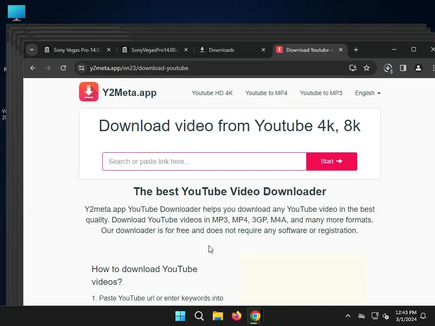Click the muted volume tray icon

[386, 316]
